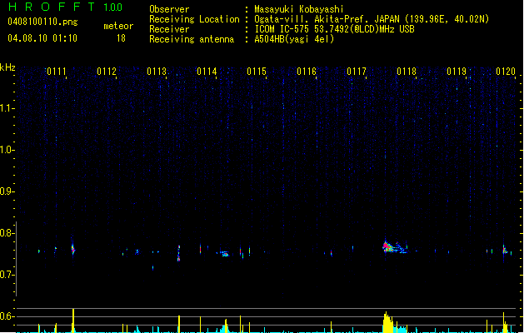
Task: Click the meteor echo cluster after 0114
Action: click(x=224, y=254)
